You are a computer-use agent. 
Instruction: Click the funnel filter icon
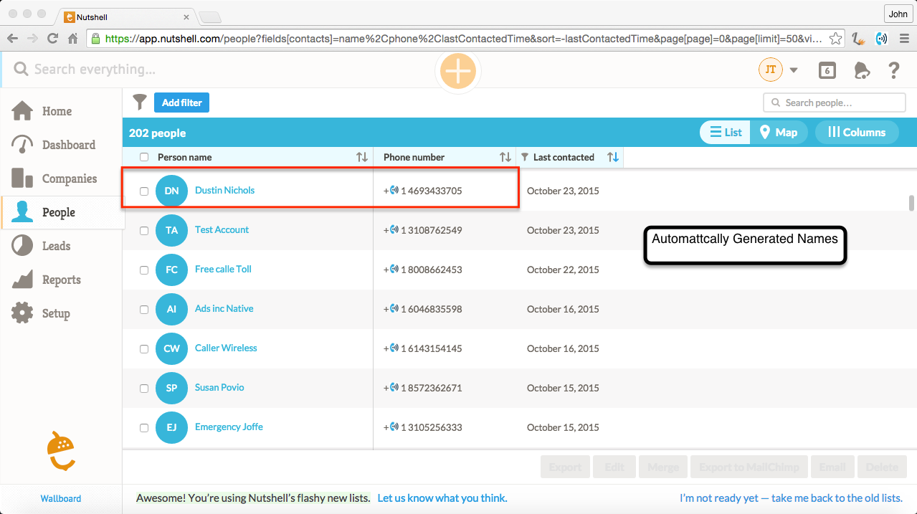click(x=140, y=103)
